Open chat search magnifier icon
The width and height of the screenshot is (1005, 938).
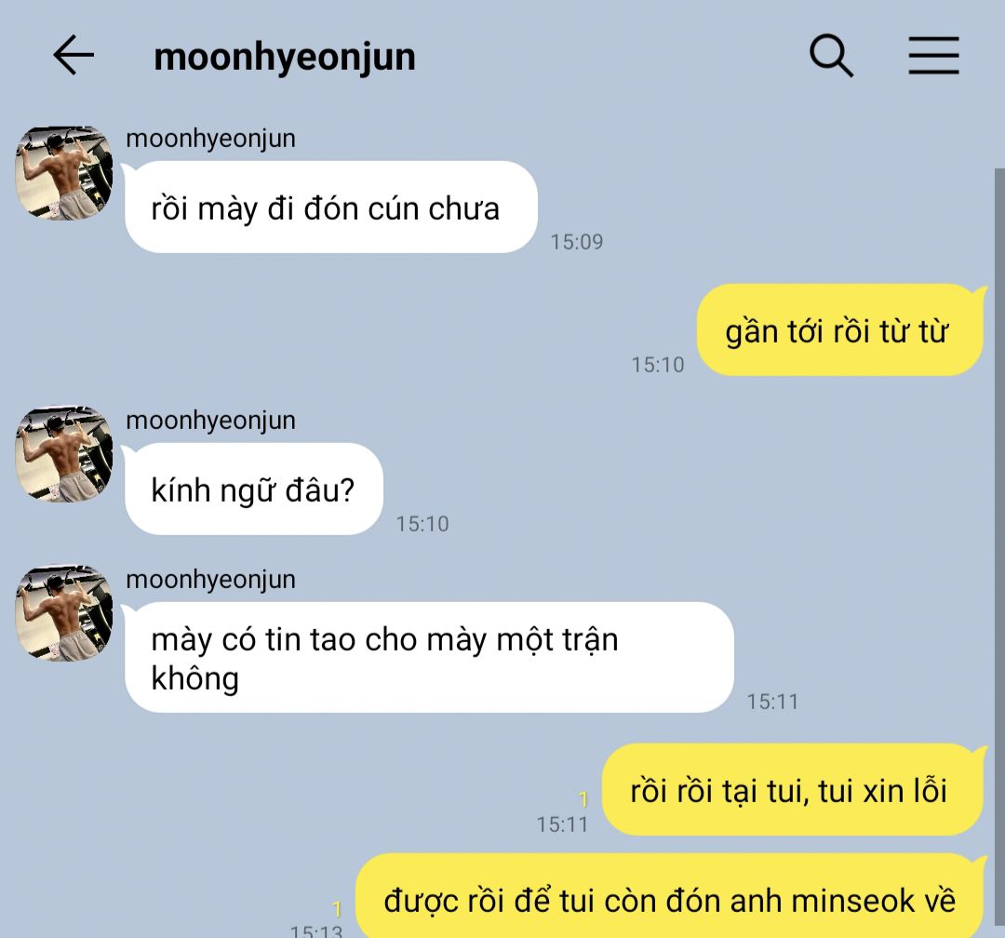(831, 56)
